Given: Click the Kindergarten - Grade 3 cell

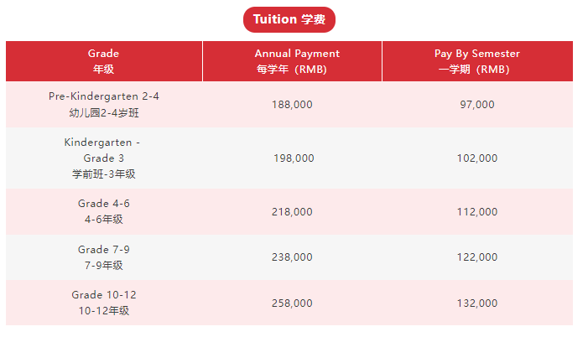Looking at the screenshot, I should (104, 158).
